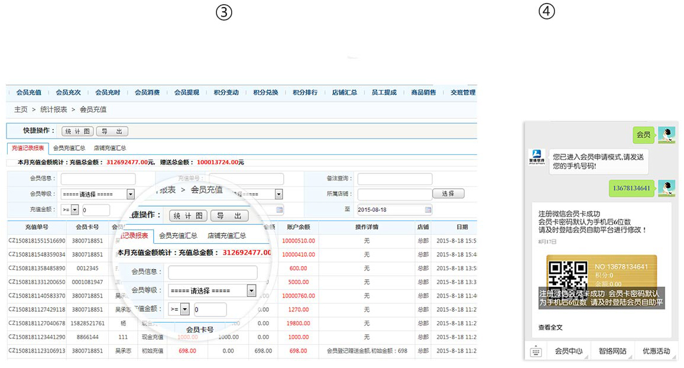This screenshot has height=368, width=684.
Task: Open the calendar icon in the 2015-08-18 field
Action: (428, 210)
